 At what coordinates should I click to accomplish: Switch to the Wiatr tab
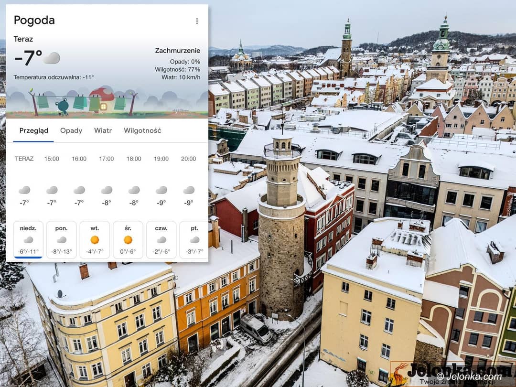coord(103,130)
